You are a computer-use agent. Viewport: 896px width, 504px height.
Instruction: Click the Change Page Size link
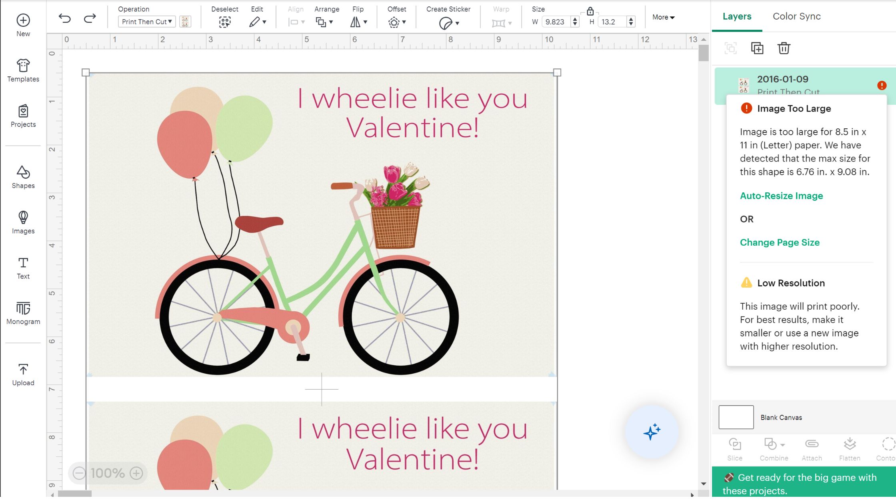coord(779,242)
